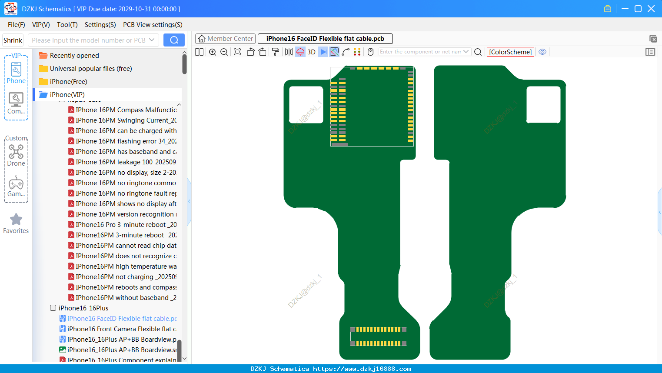Open the dzkj16888.com website link
Image resolution: width=662 pixels, height=373 pixels.
[x=362, y=369]
